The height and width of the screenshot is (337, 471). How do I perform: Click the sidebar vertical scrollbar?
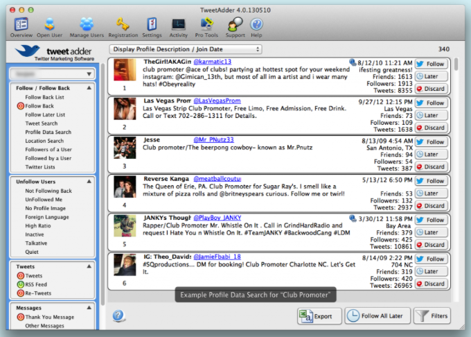pos(103,183)
